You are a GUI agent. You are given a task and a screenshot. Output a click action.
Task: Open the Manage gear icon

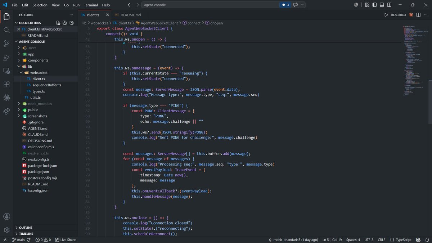point(6,230)
